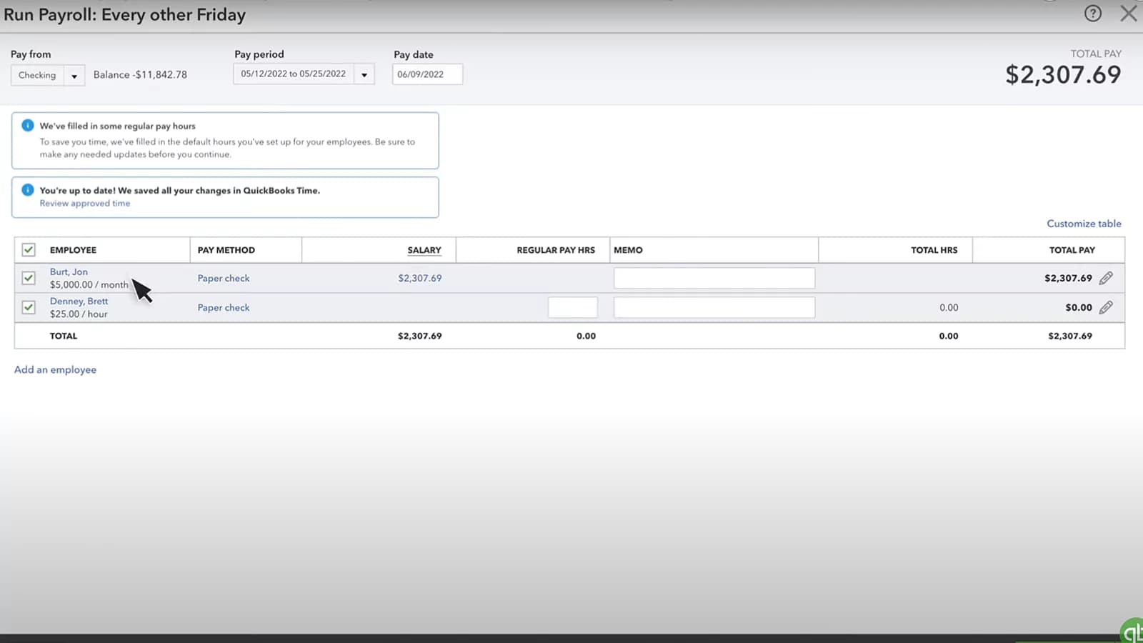Click the regular pay hours field for Denney, Brett

[572, 307]
